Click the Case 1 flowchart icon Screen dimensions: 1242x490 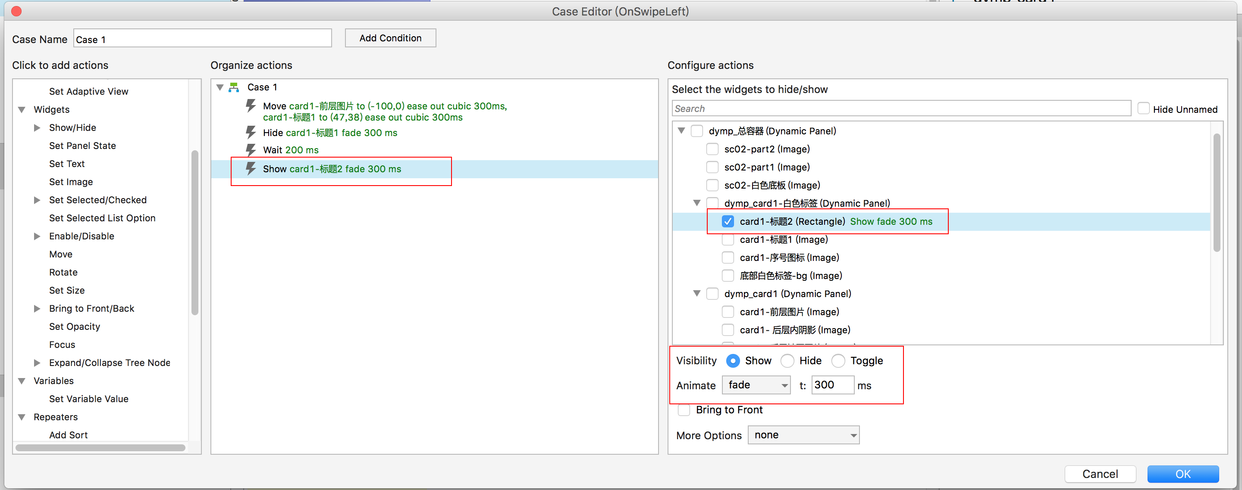[x=234, y=87]
